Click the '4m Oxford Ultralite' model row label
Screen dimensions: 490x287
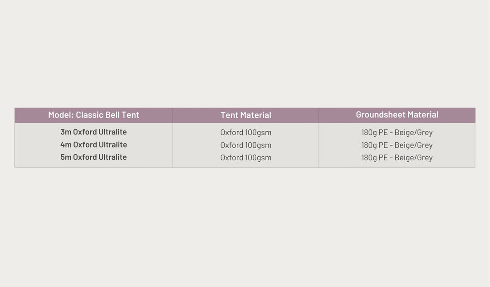pos(93,145)
